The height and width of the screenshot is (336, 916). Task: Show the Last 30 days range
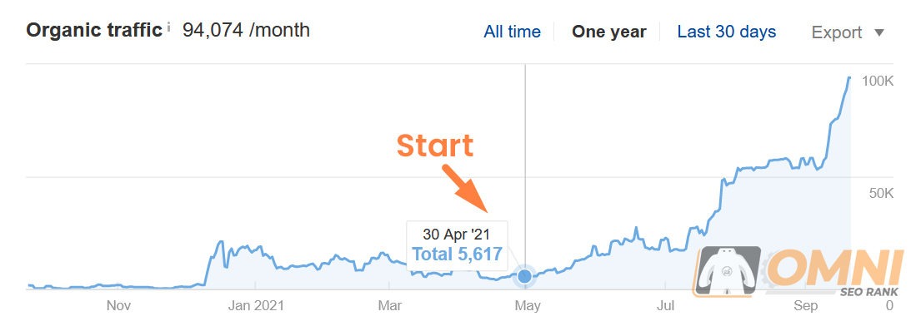pyautogui.click(x=727, y=32)
